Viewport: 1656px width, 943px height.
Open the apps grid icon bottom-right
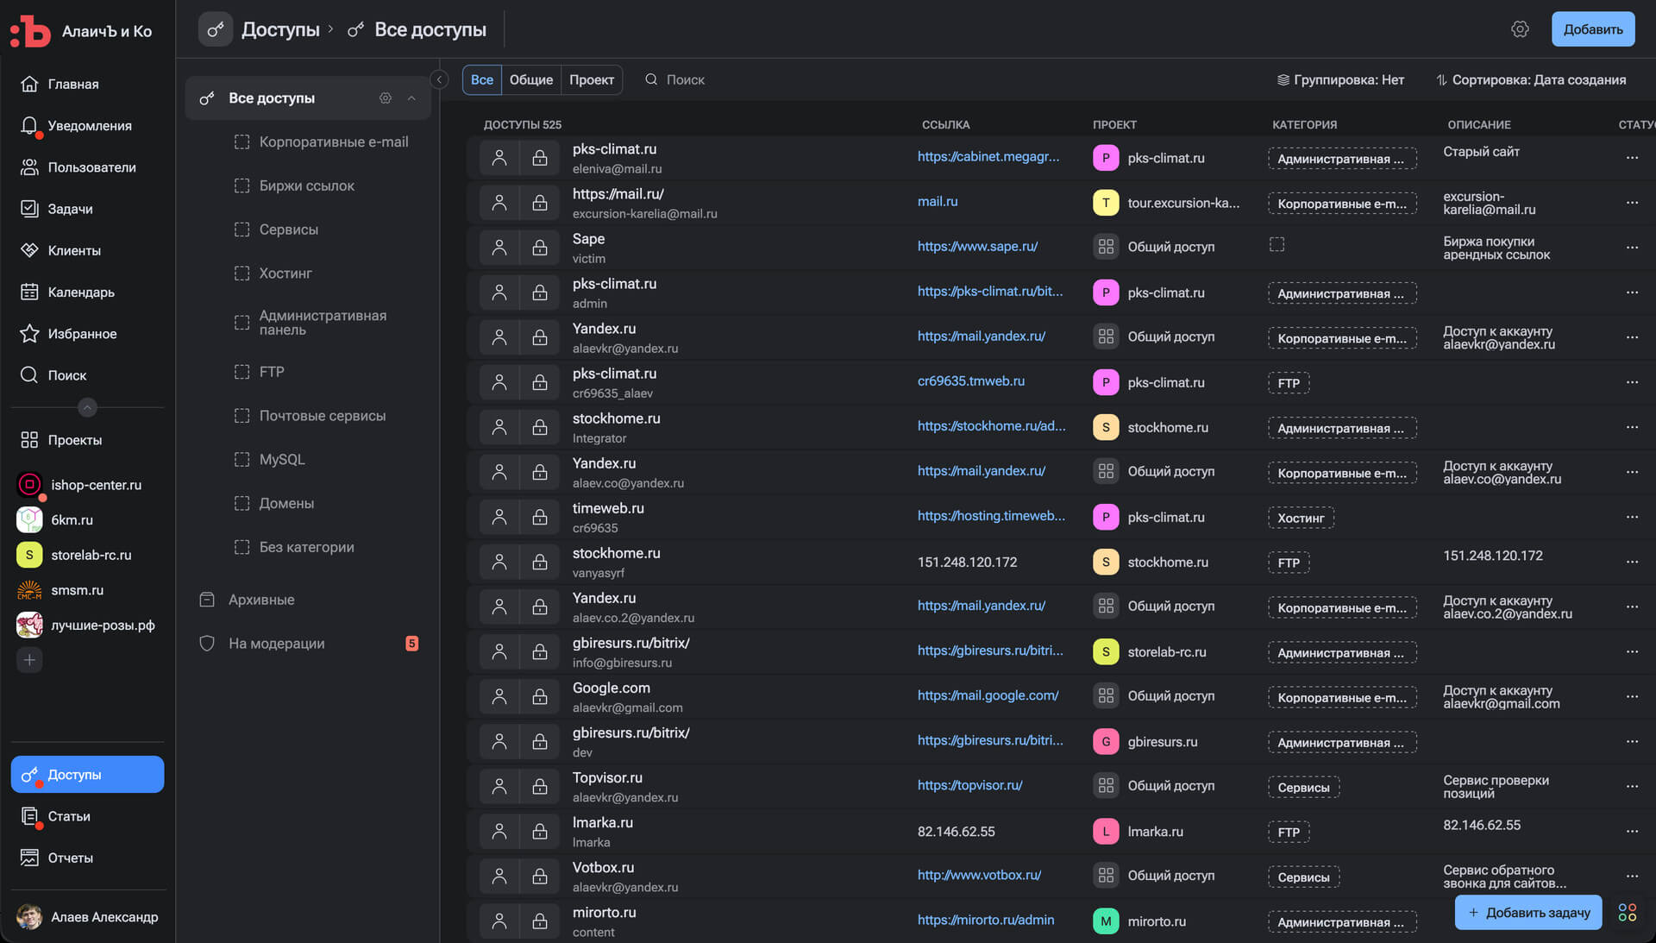point(1627,912)
